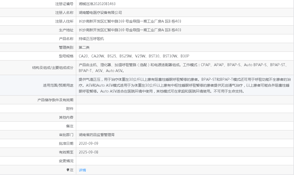Click the 备注 row label

point(70,126)
